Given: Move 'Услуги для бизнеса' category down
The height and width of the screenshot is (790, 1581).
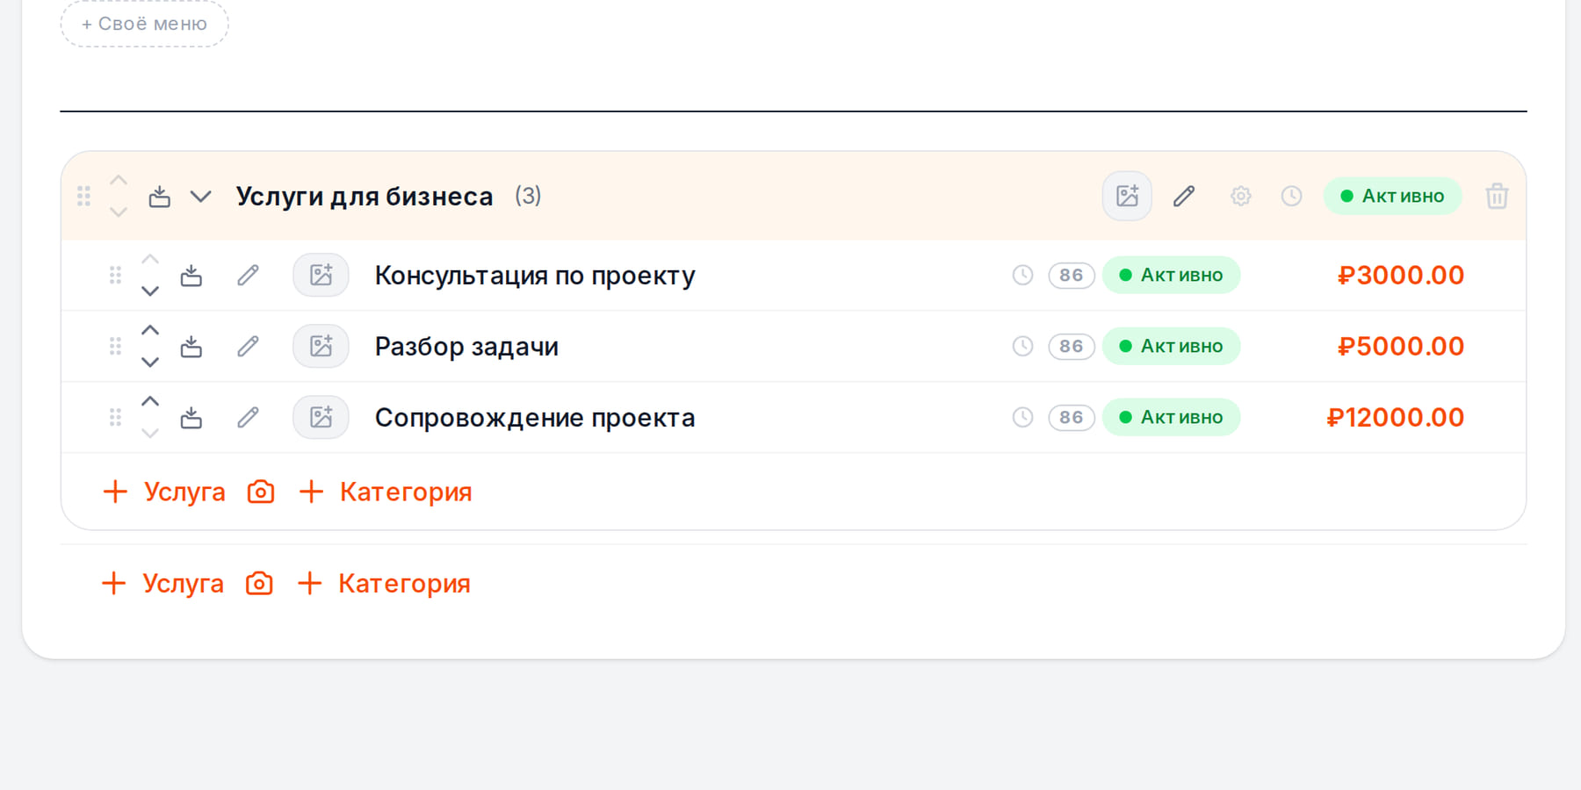Looking at the screenshot, I should click(119, 212).
